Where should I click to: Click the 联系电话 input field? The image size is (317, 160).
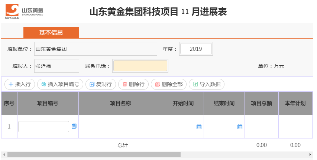pyautogui.click(x=140, y=66)
